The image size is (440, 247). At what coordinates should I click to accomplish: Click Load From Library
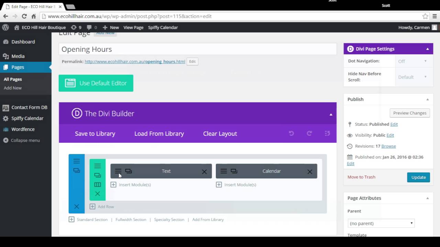[x=159, y=134]
